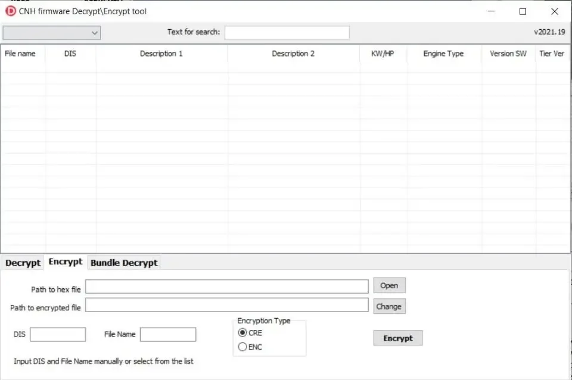Click the Encrypt button
This screenshot has width=572, height=380.
pyautogui.click(x=398, y=338)
